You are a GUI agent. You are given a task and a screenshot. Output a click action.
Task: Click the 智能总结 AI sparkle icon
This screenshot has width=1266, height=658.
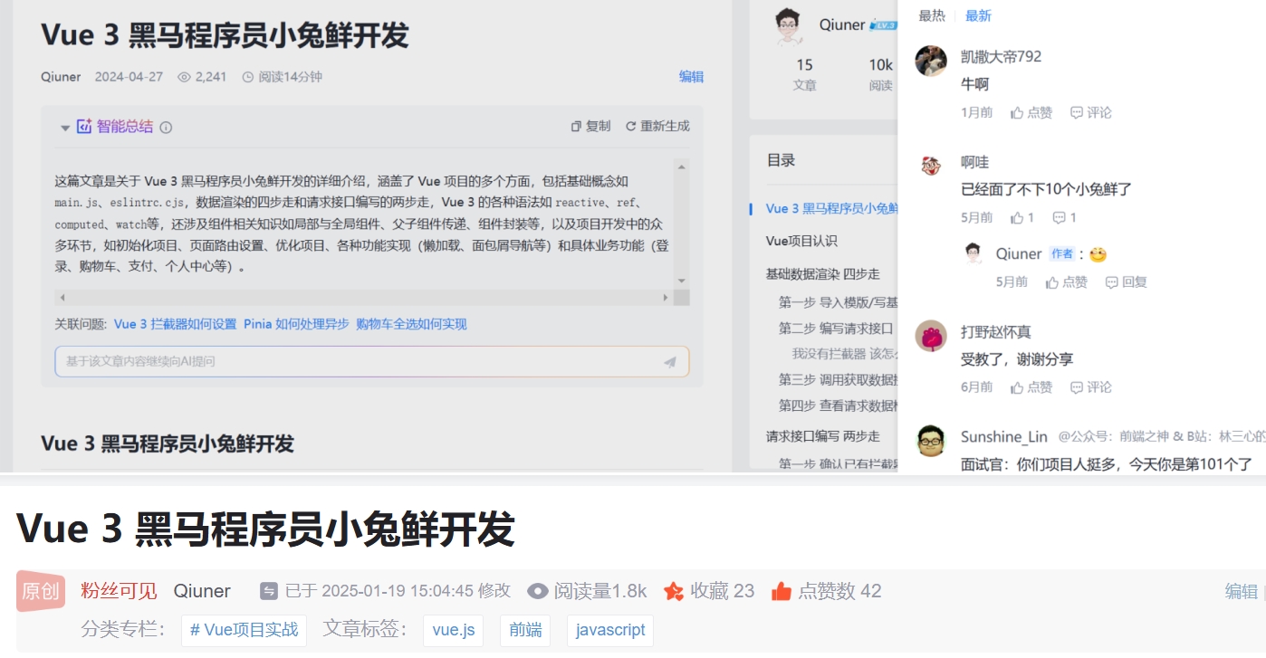pos(84,127)
